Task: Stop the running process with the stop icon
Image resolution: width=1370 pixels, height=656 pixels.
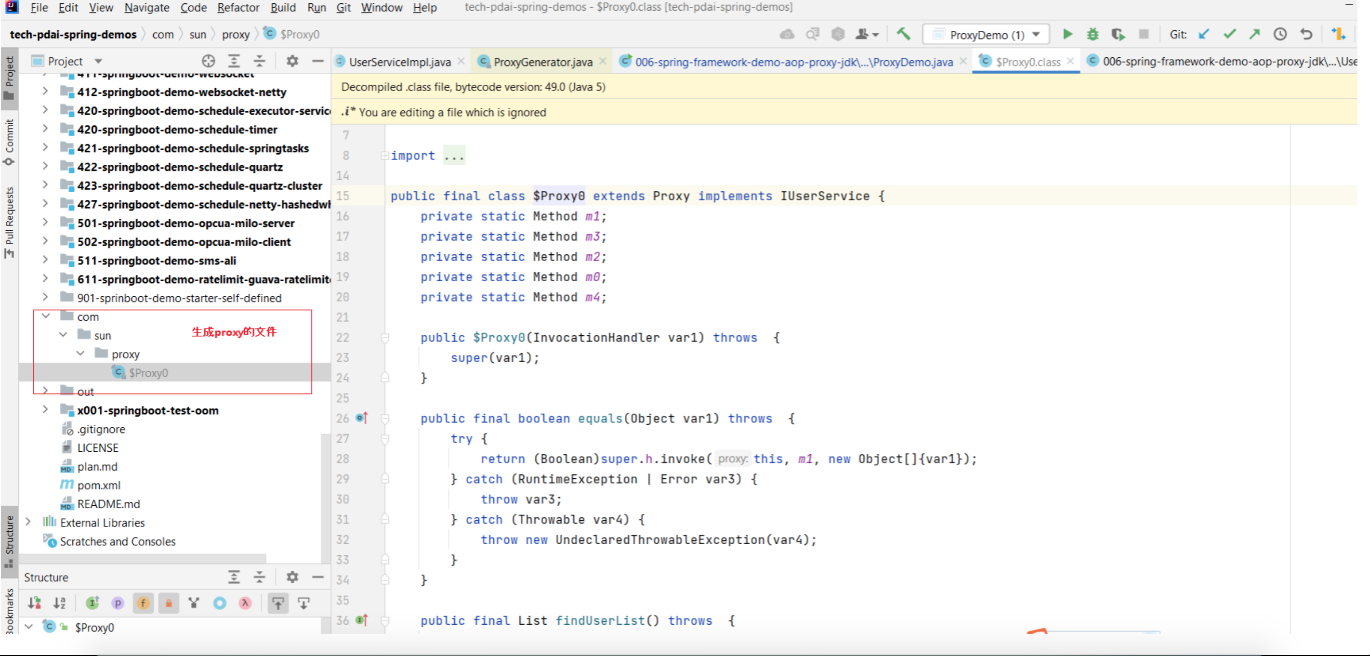Action: (1144, 35)
